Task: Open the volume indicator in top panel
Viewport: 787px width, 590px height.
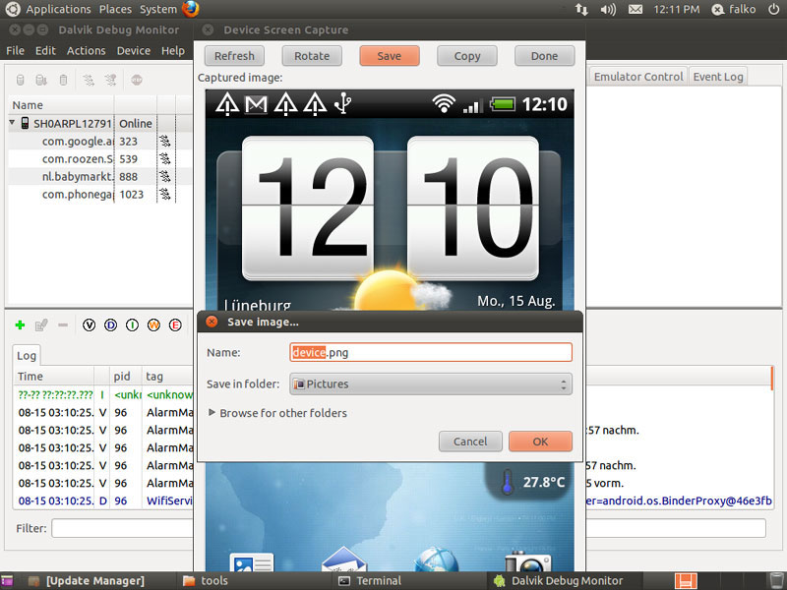Action: tap(608, 9)
